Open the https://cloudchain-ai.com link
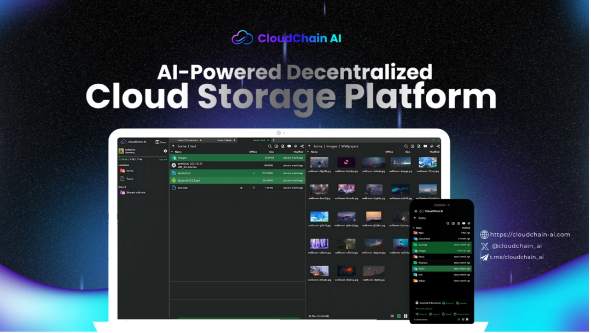 530,234
